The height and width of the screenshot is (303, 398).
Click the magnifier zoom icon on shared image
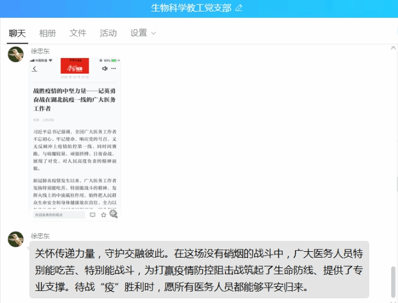point(113,214)
